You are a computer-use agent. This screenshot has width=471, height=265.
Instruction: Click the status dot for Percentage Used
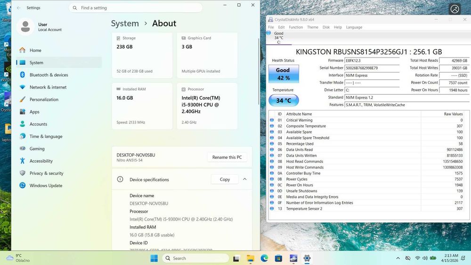pos(272,144)
